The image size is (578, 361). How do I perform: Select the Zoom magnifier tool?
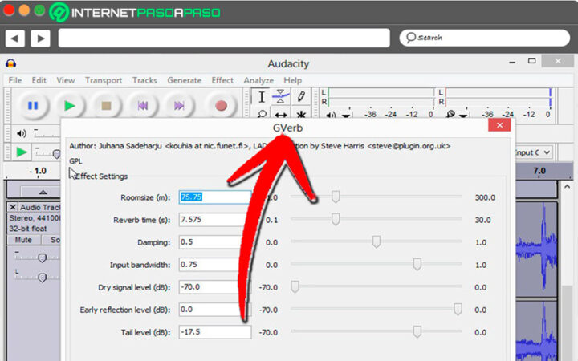point(262,113)
